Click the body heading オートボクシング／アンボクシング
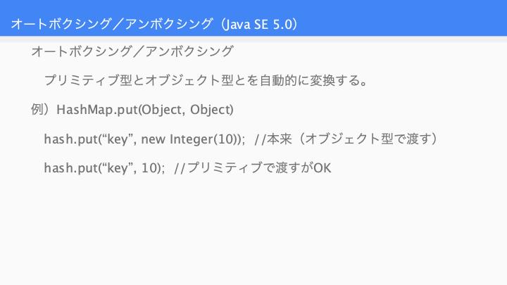 click(x=132, y=51)
